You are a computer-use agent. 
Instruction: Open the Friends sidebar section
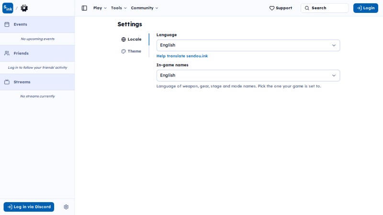tap(37, 53)
